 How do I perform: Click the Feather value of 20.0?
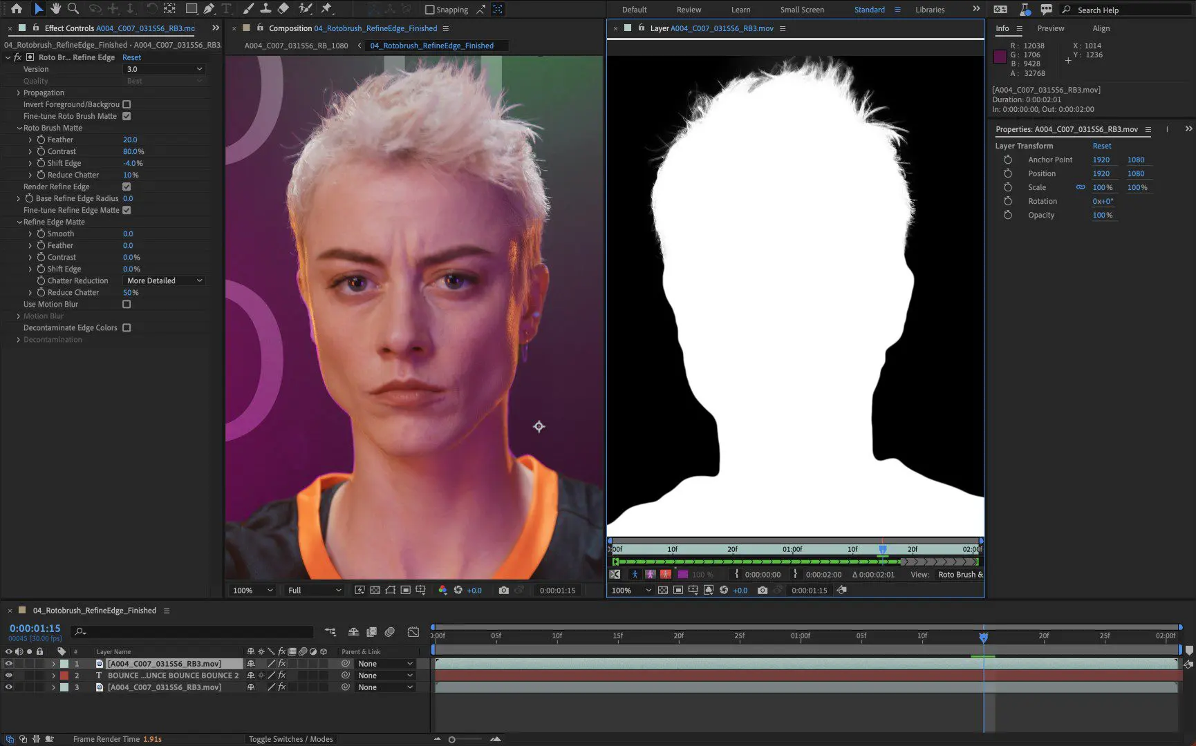tap(130, 139)
